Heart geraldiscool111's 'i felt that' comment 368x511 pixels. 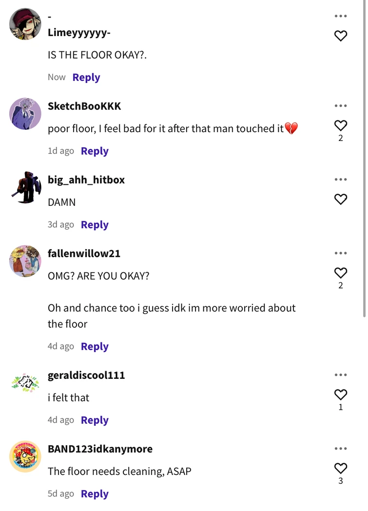coord(341,394)
